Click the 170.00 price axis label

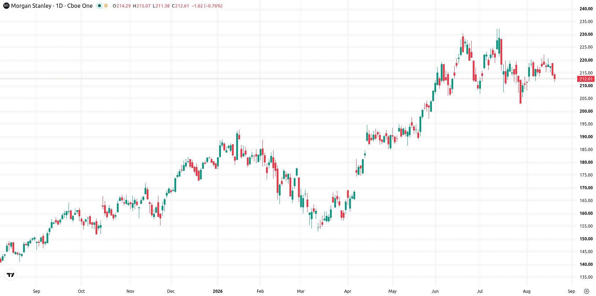click(x=586, y=188)
